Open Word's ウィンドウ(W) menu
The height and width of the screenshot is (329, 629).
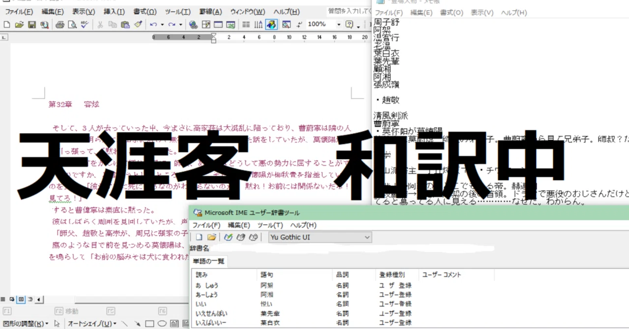coord(248,11)
